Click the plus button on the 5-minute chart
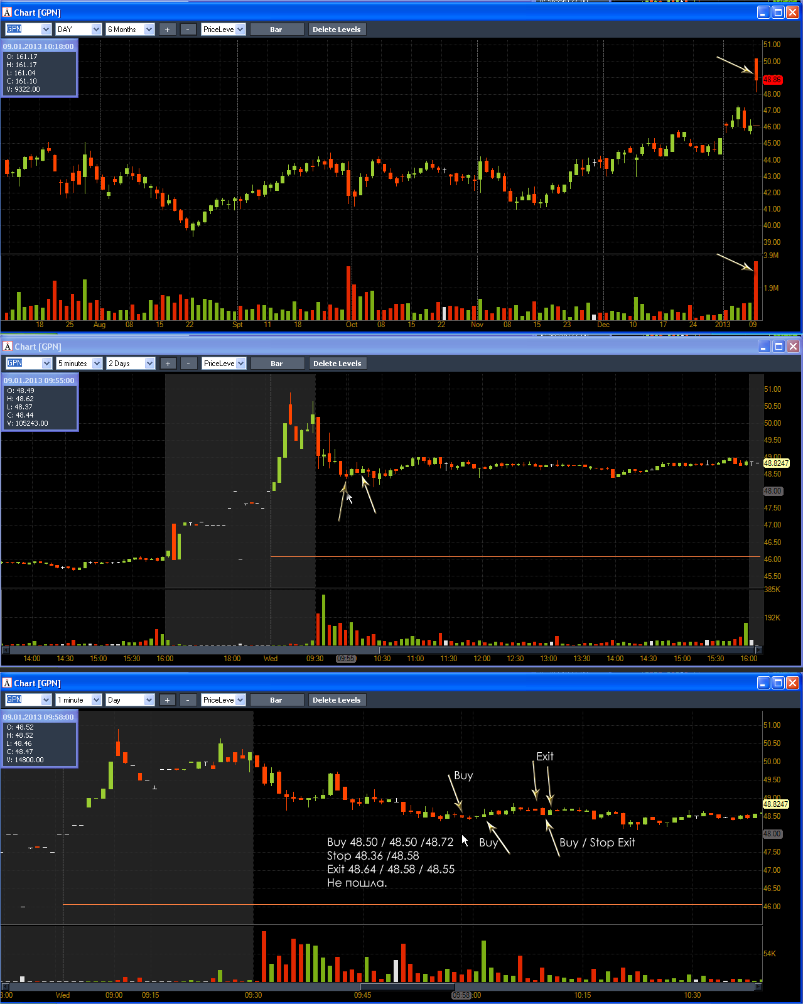 coord(168,364)
